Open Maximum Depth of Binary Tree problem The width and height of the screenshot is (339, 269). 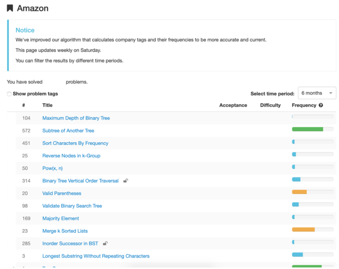click(x=76, y=118)
